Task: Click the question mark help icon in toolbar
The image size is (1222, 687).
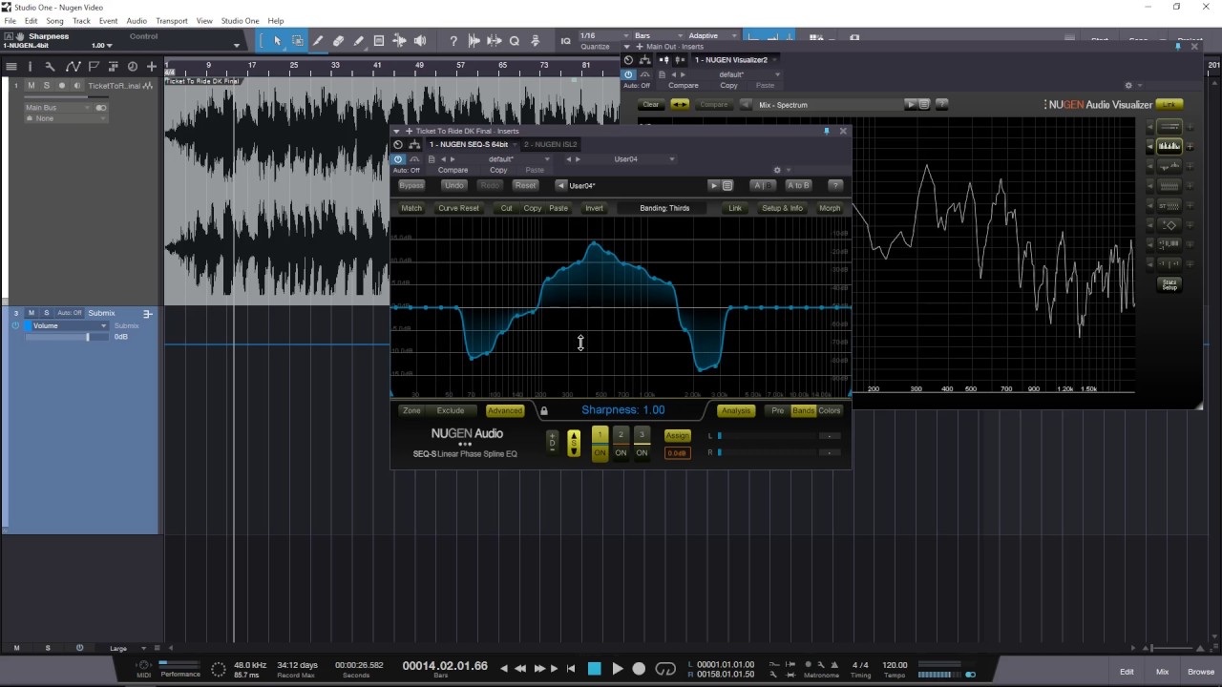Action: (453, 41)
